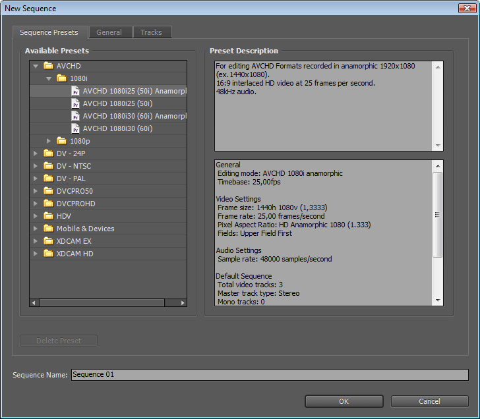Image resolution: width=480 pixels, height=419 pixels.
Task: Click 'Sample rate: 48000 samples/second' text
Action: pos(274,259)
